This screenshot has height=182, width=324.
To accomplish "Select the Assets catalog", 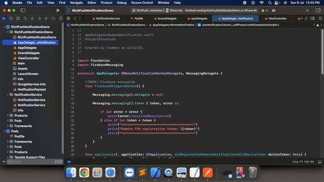I will (22, 69).
